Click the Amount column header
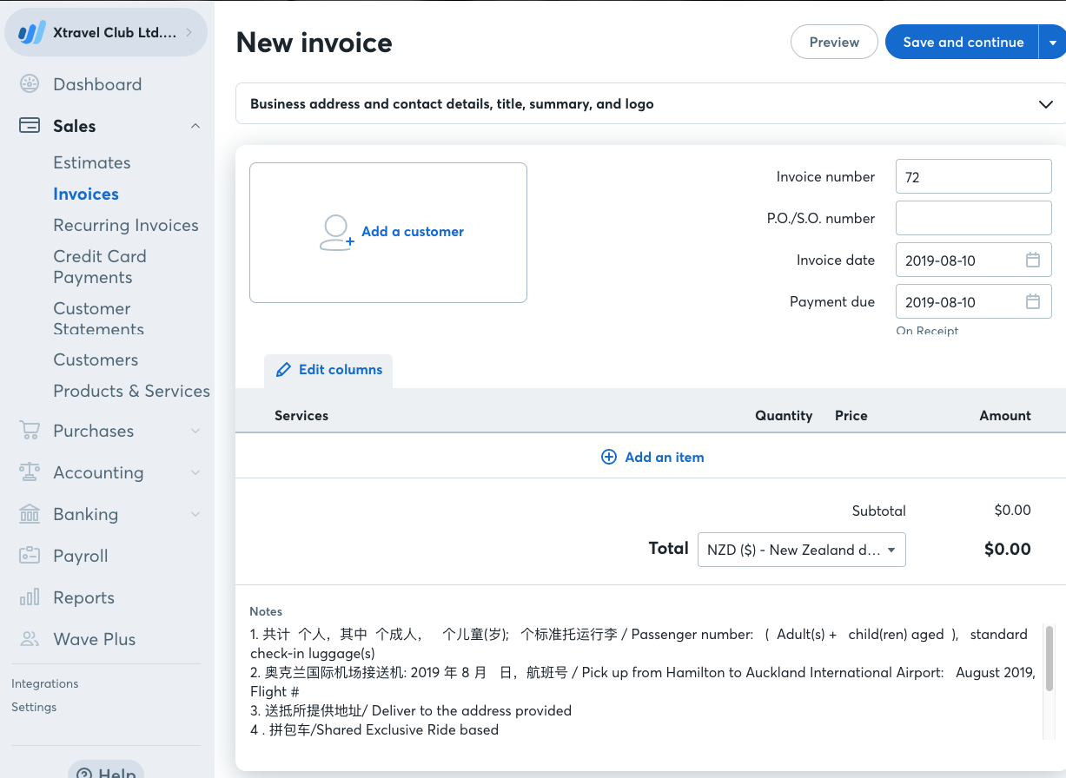Screen dimensions: 1066x778 [1005, 415]
